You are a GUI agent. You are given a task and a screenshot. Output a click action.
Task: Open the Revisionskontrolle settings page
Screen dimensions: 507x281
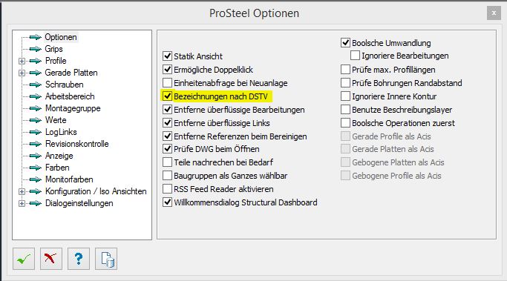click(77, 144)
